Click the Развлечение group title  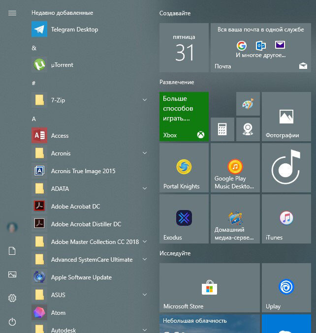point(177,82)
